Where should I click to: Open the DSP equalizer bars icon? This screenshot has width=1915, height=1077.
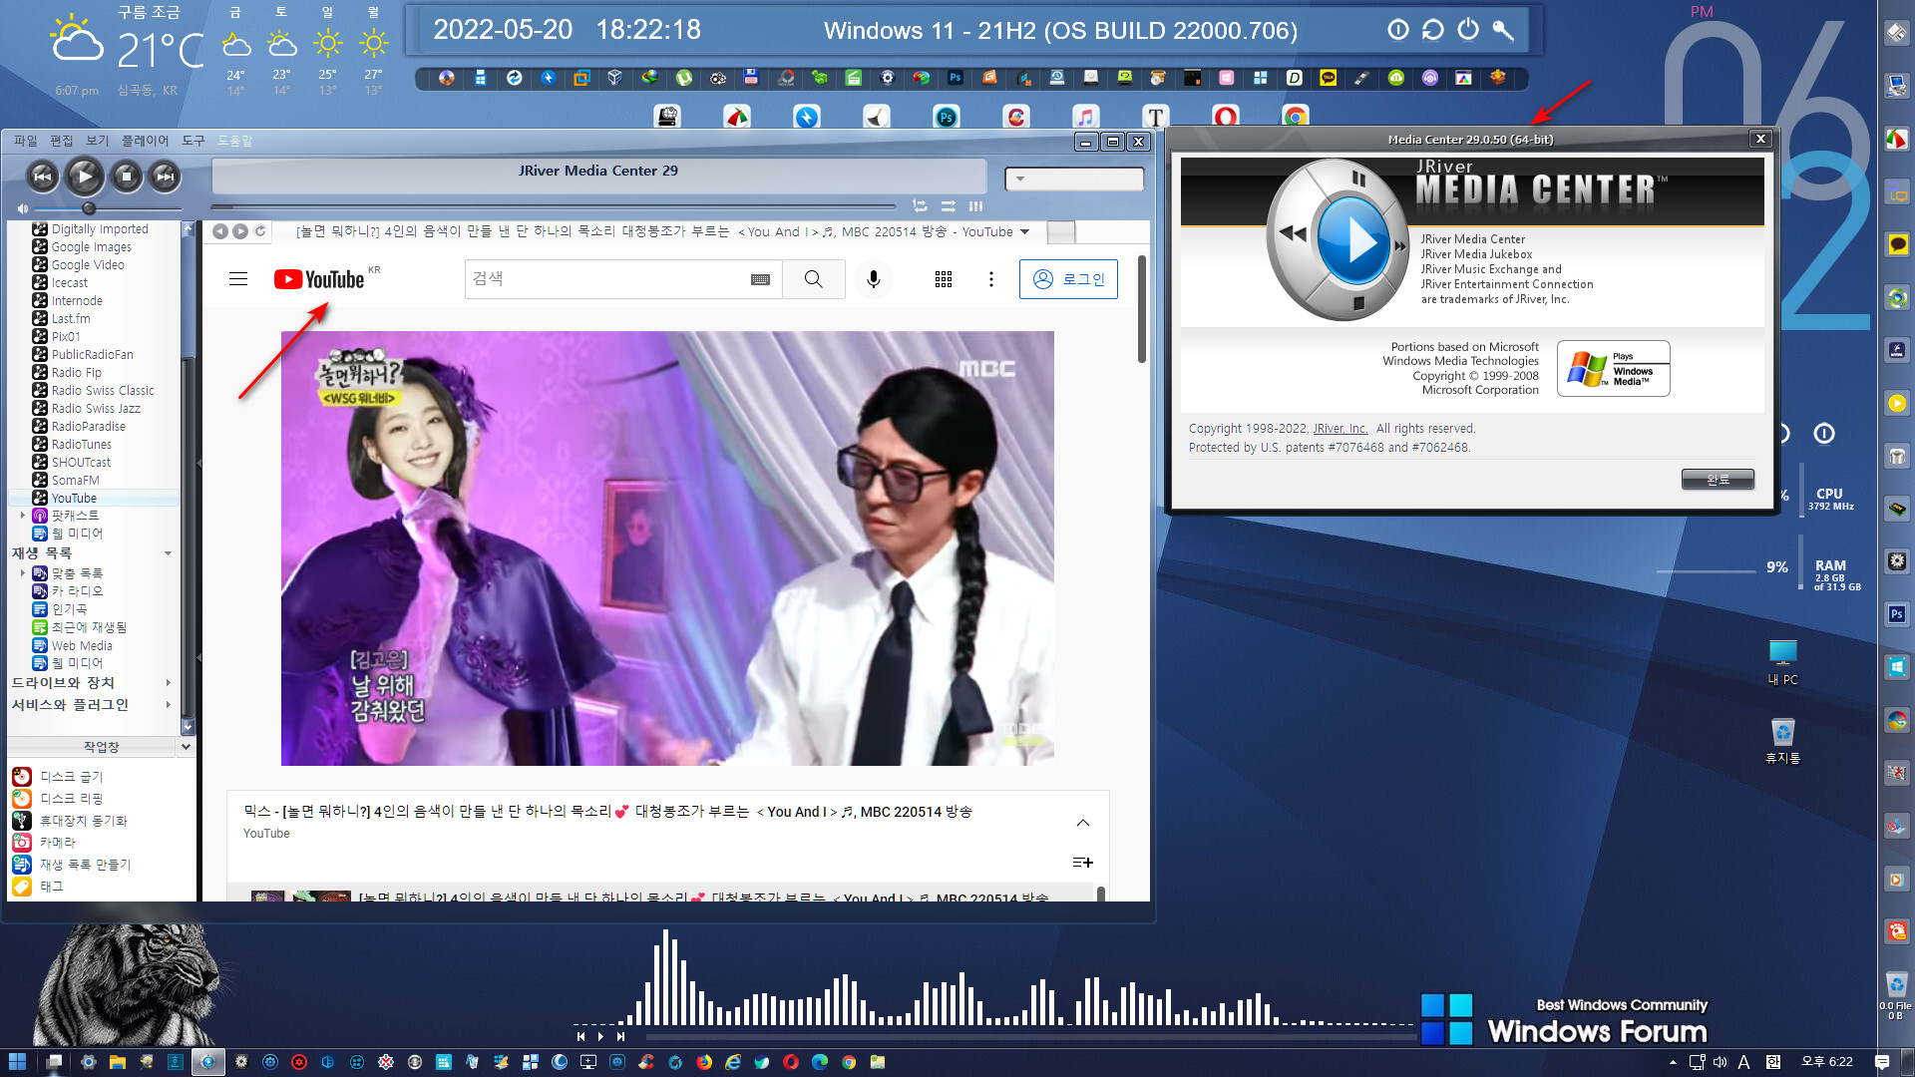975,206
